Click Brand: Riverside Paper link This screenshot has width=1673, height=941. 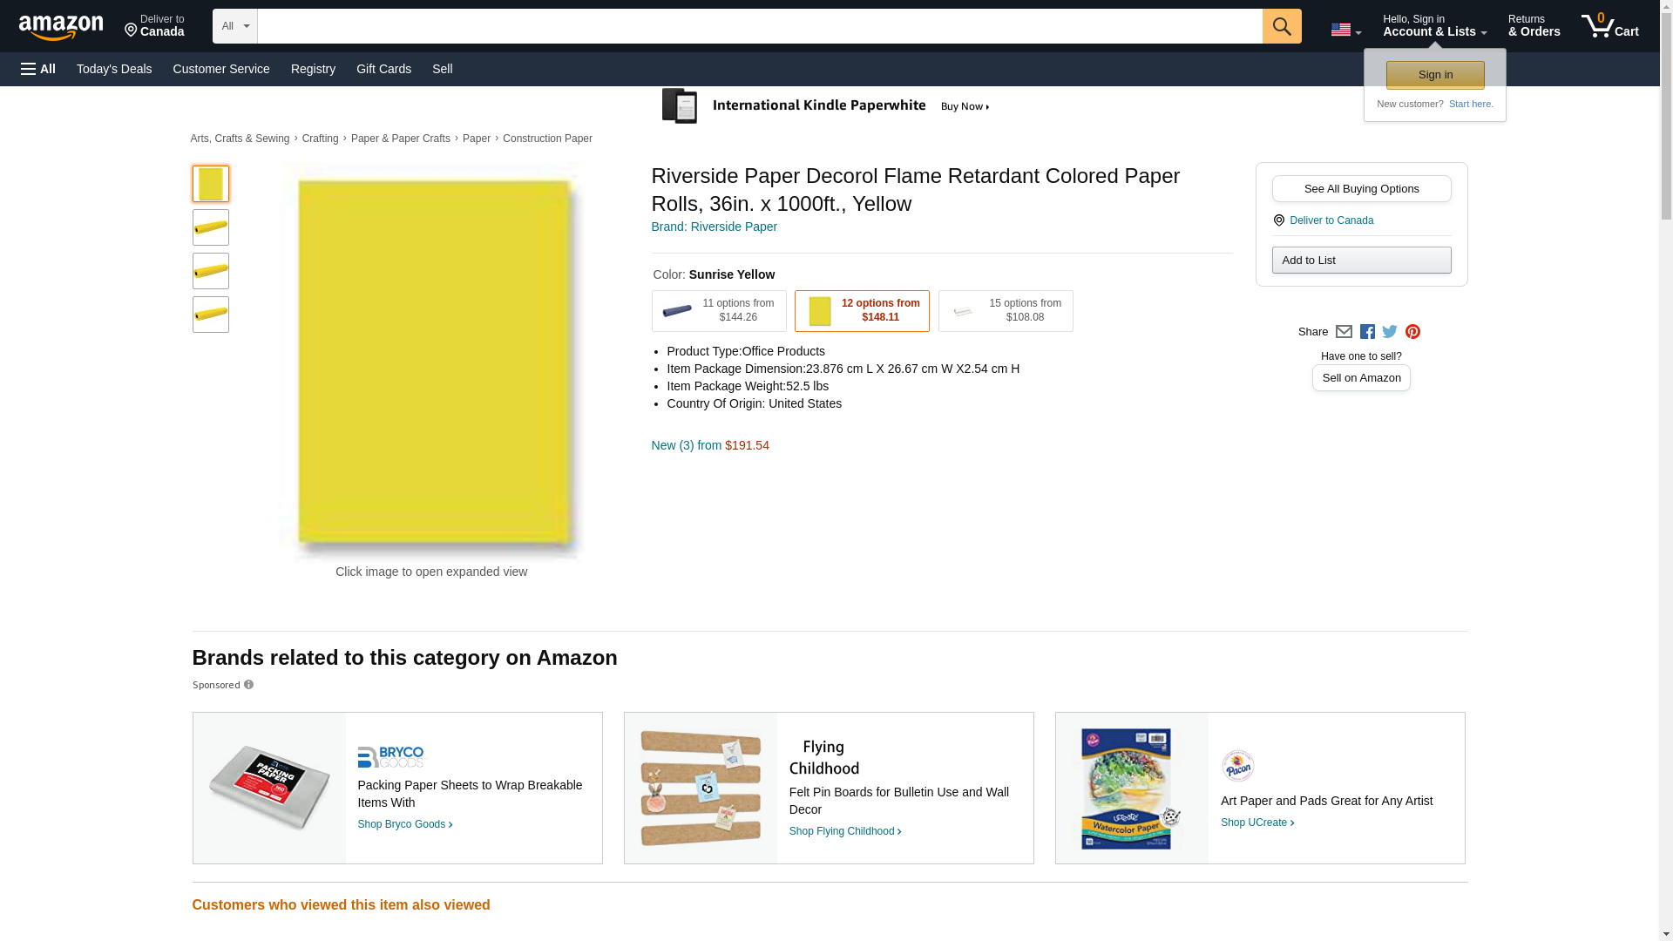pyautogui.click(x=714, y=227)
